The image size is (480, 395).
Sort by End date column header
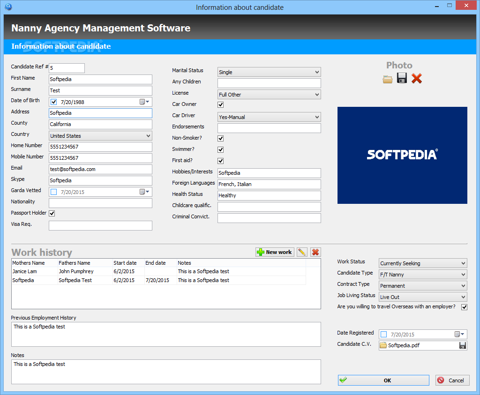pos(161,263)
